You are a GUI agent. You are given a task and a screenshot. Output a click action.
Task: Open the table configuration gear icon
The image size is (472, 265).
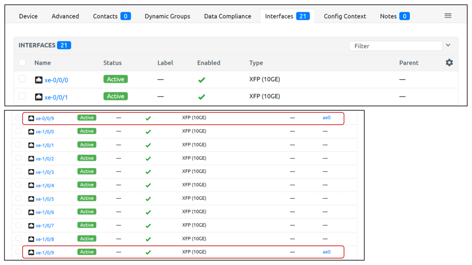449,63
